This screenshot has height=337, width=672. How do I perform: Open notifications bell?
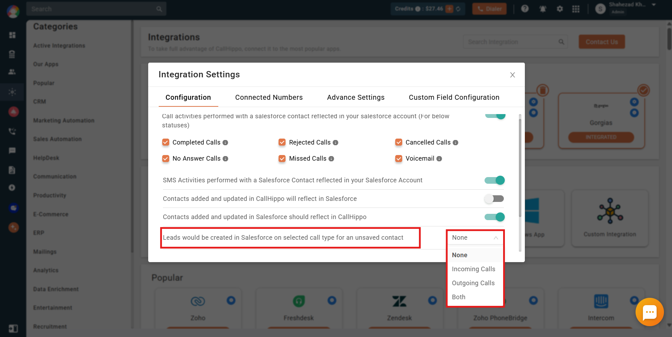coord(543,9)
